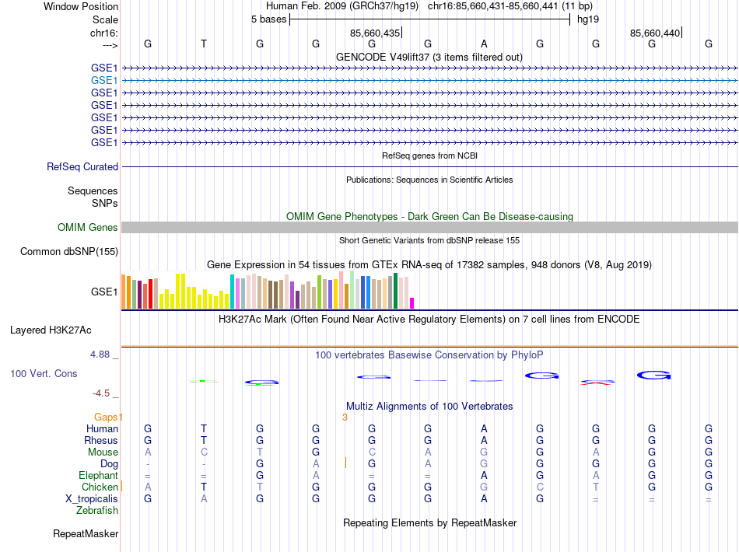Viewport: 739px width, 552px height.
Task: Click the dark green bar in GTEx expression
Action: pyautogui.click(x=395, y=291)
